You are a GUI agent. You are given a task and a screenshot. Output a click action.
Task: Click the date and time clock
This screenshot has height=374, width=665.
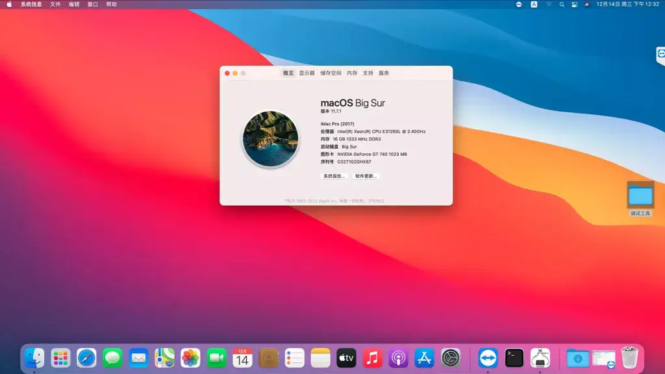point(628,5)
